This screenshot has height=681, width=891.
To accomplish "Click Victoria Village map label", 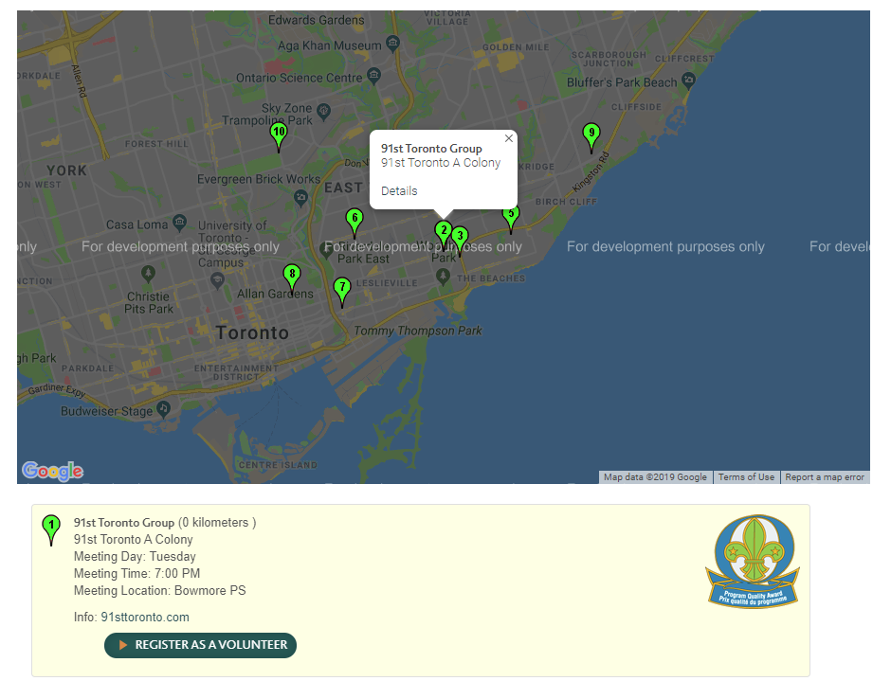I will (x=447, y=17).
